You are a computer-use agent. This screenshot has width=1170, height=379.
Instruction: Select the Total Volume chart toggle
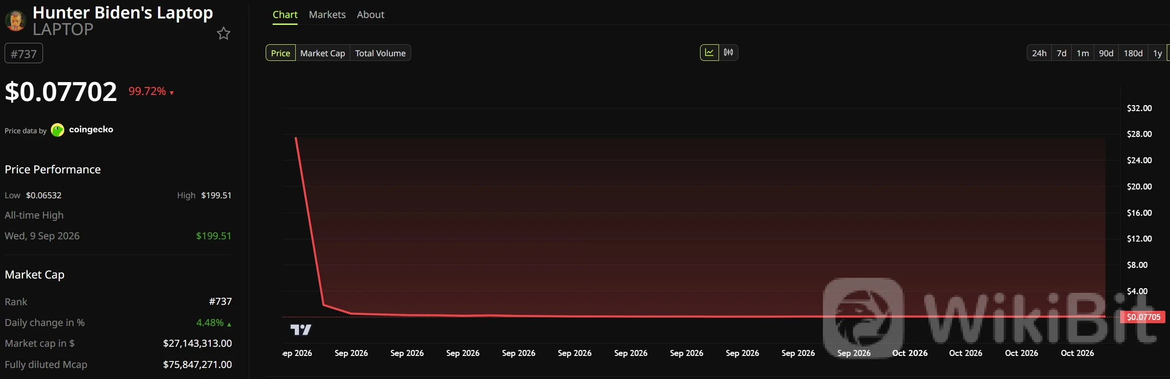(x=380, y=53)
